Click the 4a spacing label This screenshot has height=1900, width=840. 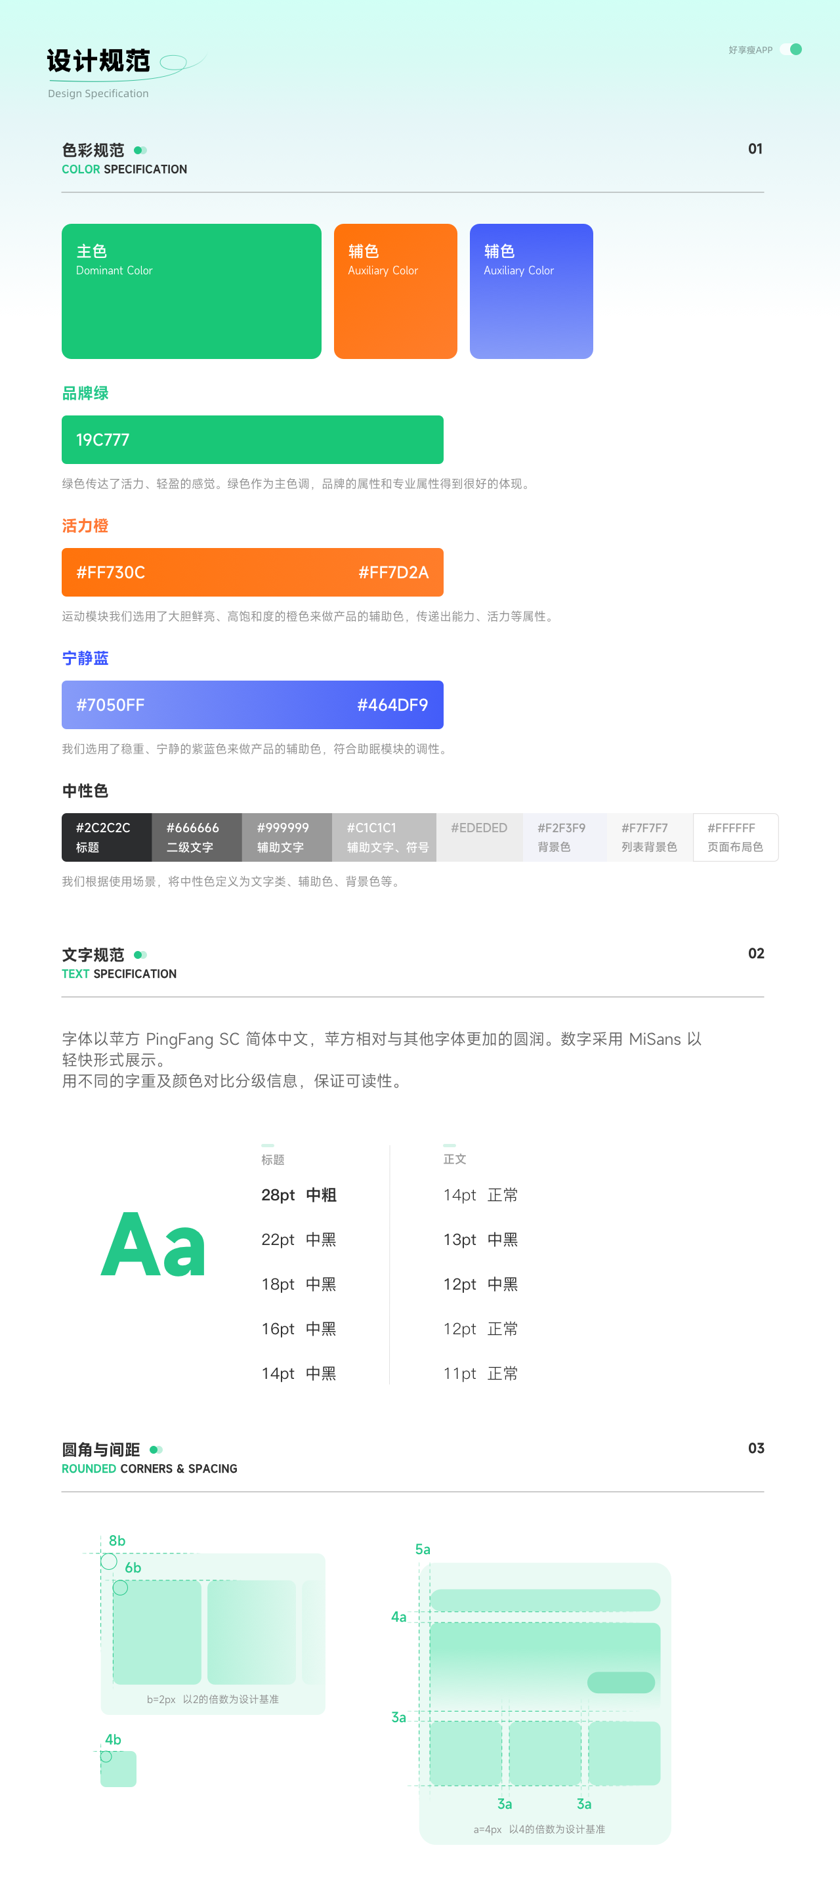(x=398, y=1618)
